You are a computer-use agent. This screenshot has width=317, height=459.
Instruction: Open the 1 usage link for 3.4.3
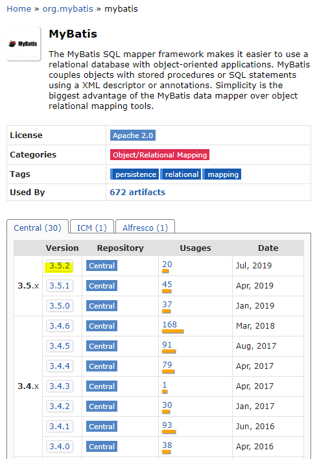click(165, 384)
